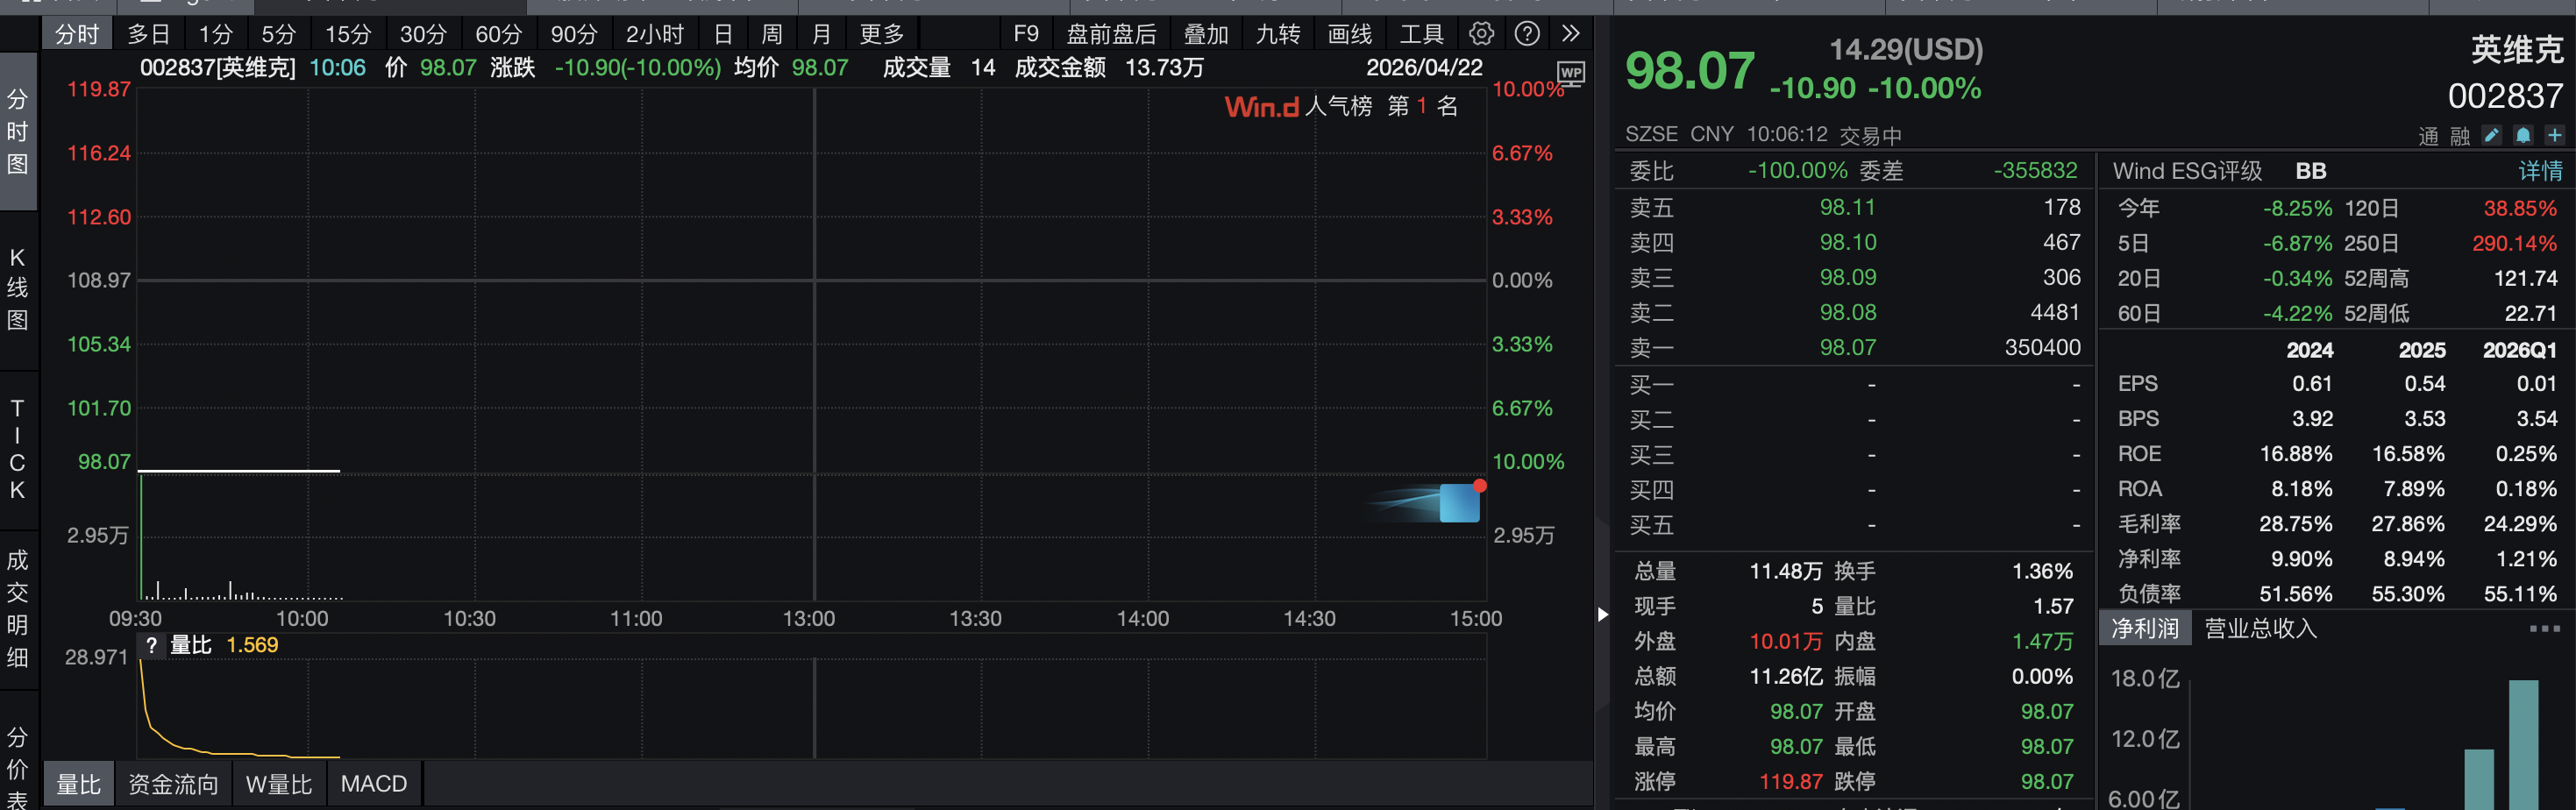Screen dimensions: 2576x810
Task: Toggle the 九转 indicator
Action: 1277,34
